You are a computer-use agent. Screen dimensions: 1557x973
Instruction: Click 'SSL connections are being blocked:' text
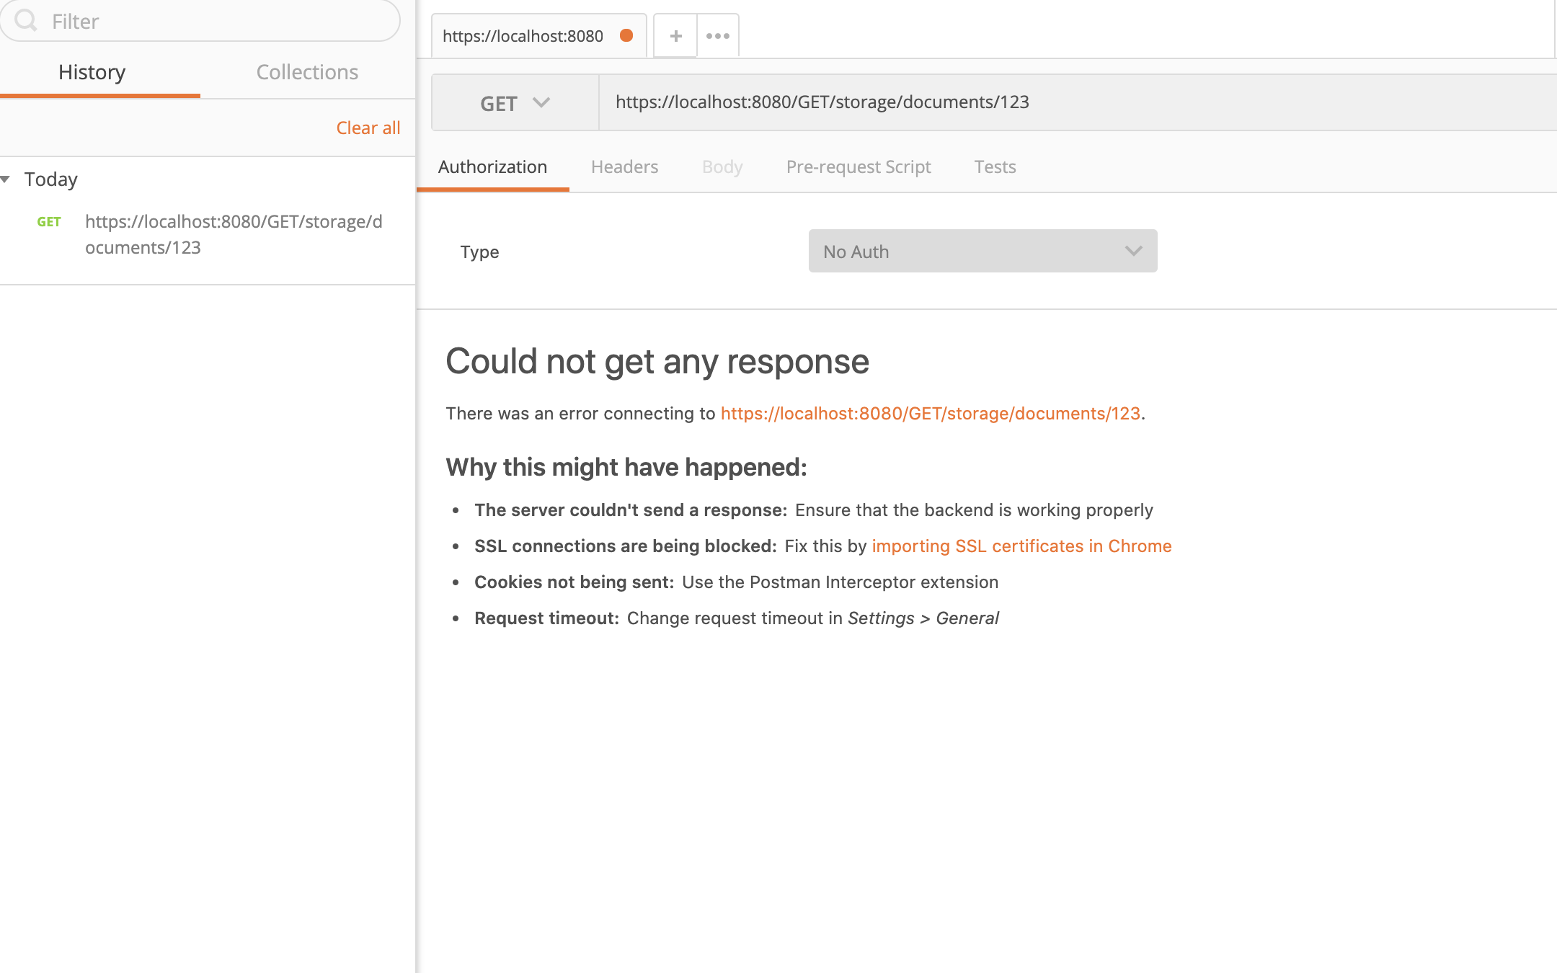626,546
